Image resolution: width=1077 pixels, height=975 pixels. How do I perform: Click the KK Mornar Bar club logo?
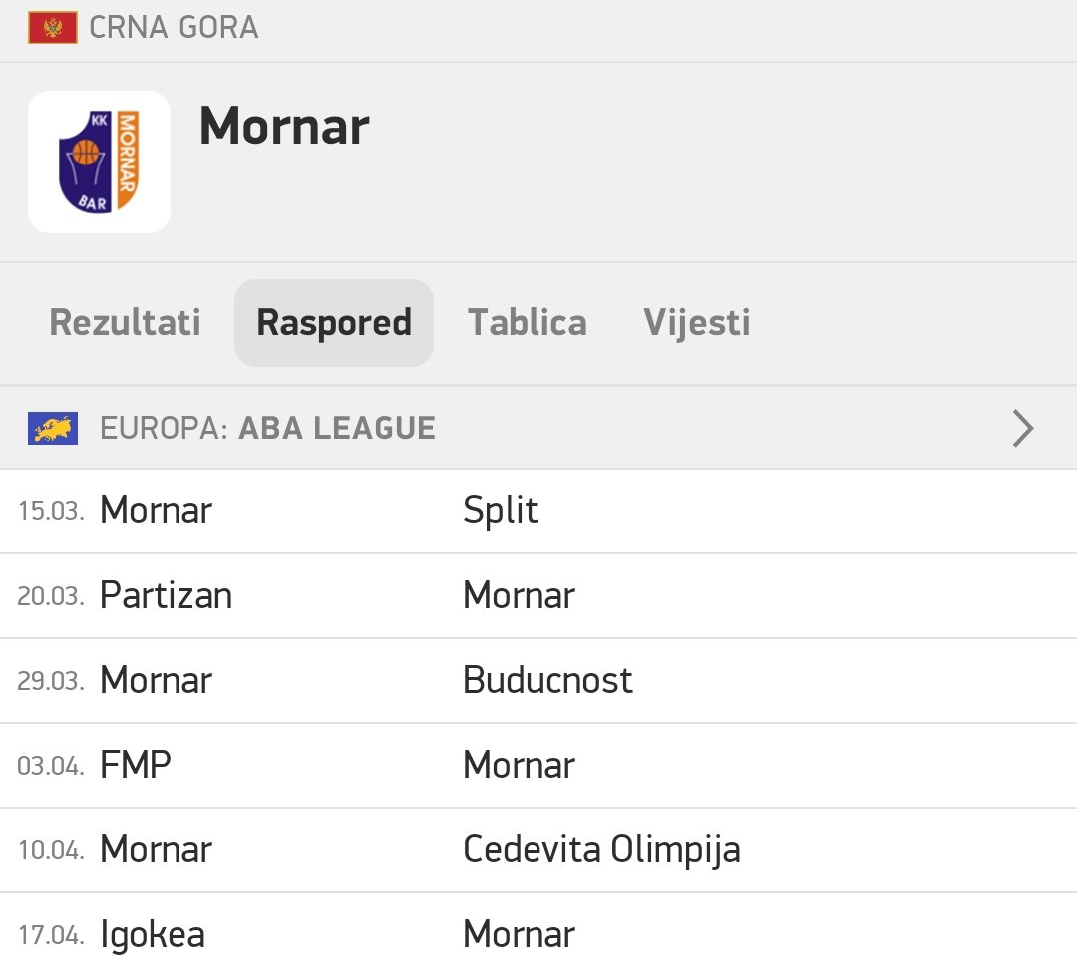click(99, 162)
